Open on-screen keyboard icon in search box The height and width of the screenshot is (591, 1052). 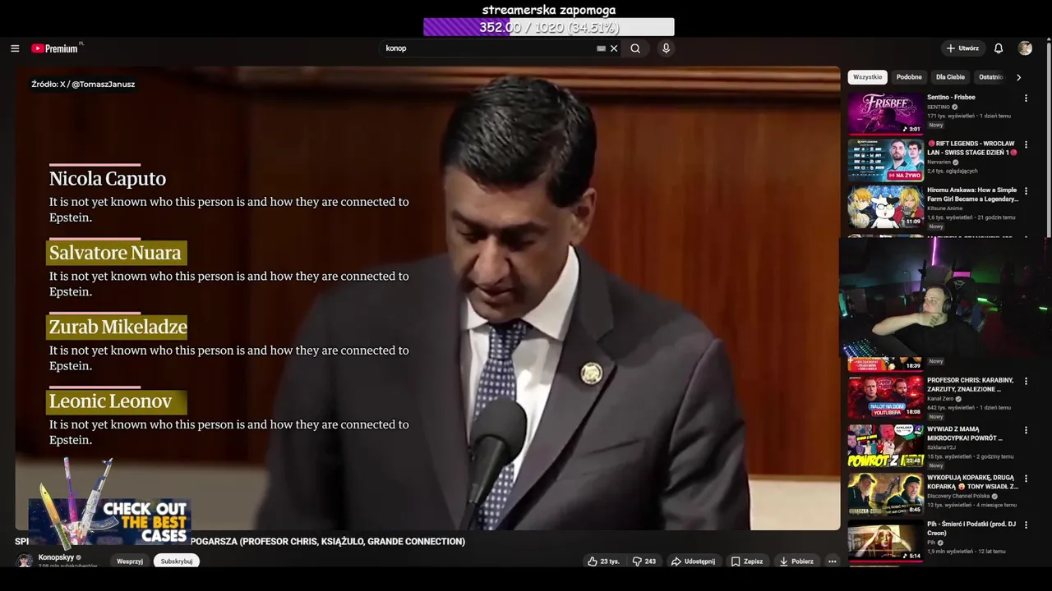pos(601,48)
